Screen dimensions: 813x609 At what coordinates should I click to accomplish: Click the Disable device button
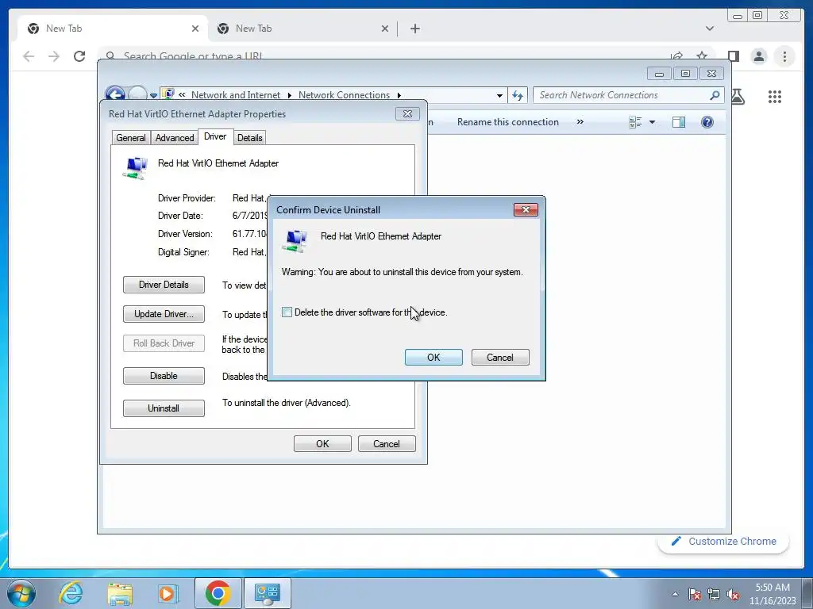[164, 376]
